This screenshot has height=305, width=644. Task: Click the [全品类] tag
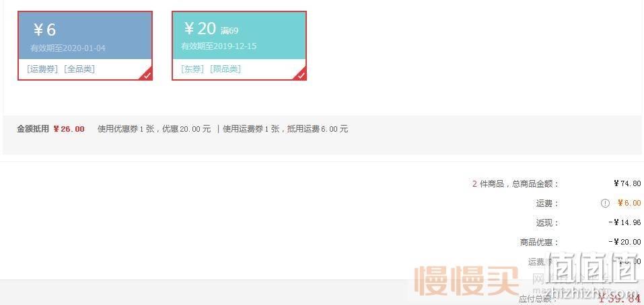pos(79,69)
